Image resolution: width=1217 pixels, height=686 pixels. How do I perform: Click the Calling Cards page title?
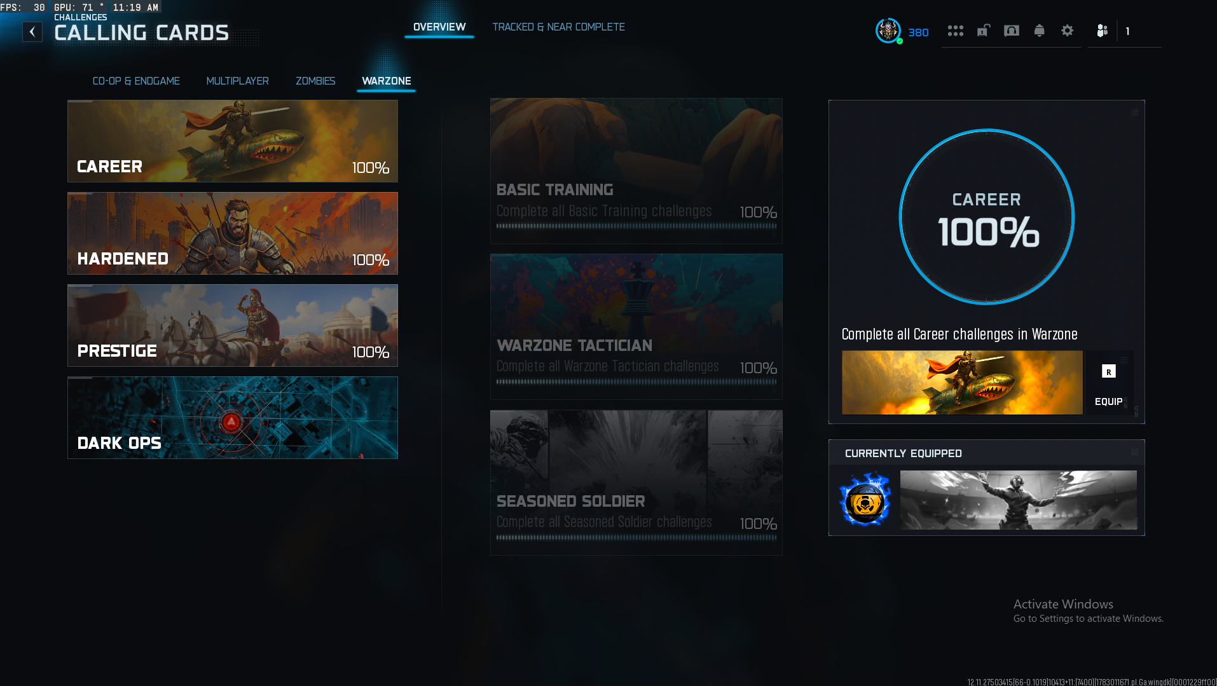click(141, 33)
